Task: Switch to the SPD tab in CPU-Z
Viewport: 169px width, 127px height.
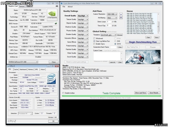Action: click(x=36, y=69)
